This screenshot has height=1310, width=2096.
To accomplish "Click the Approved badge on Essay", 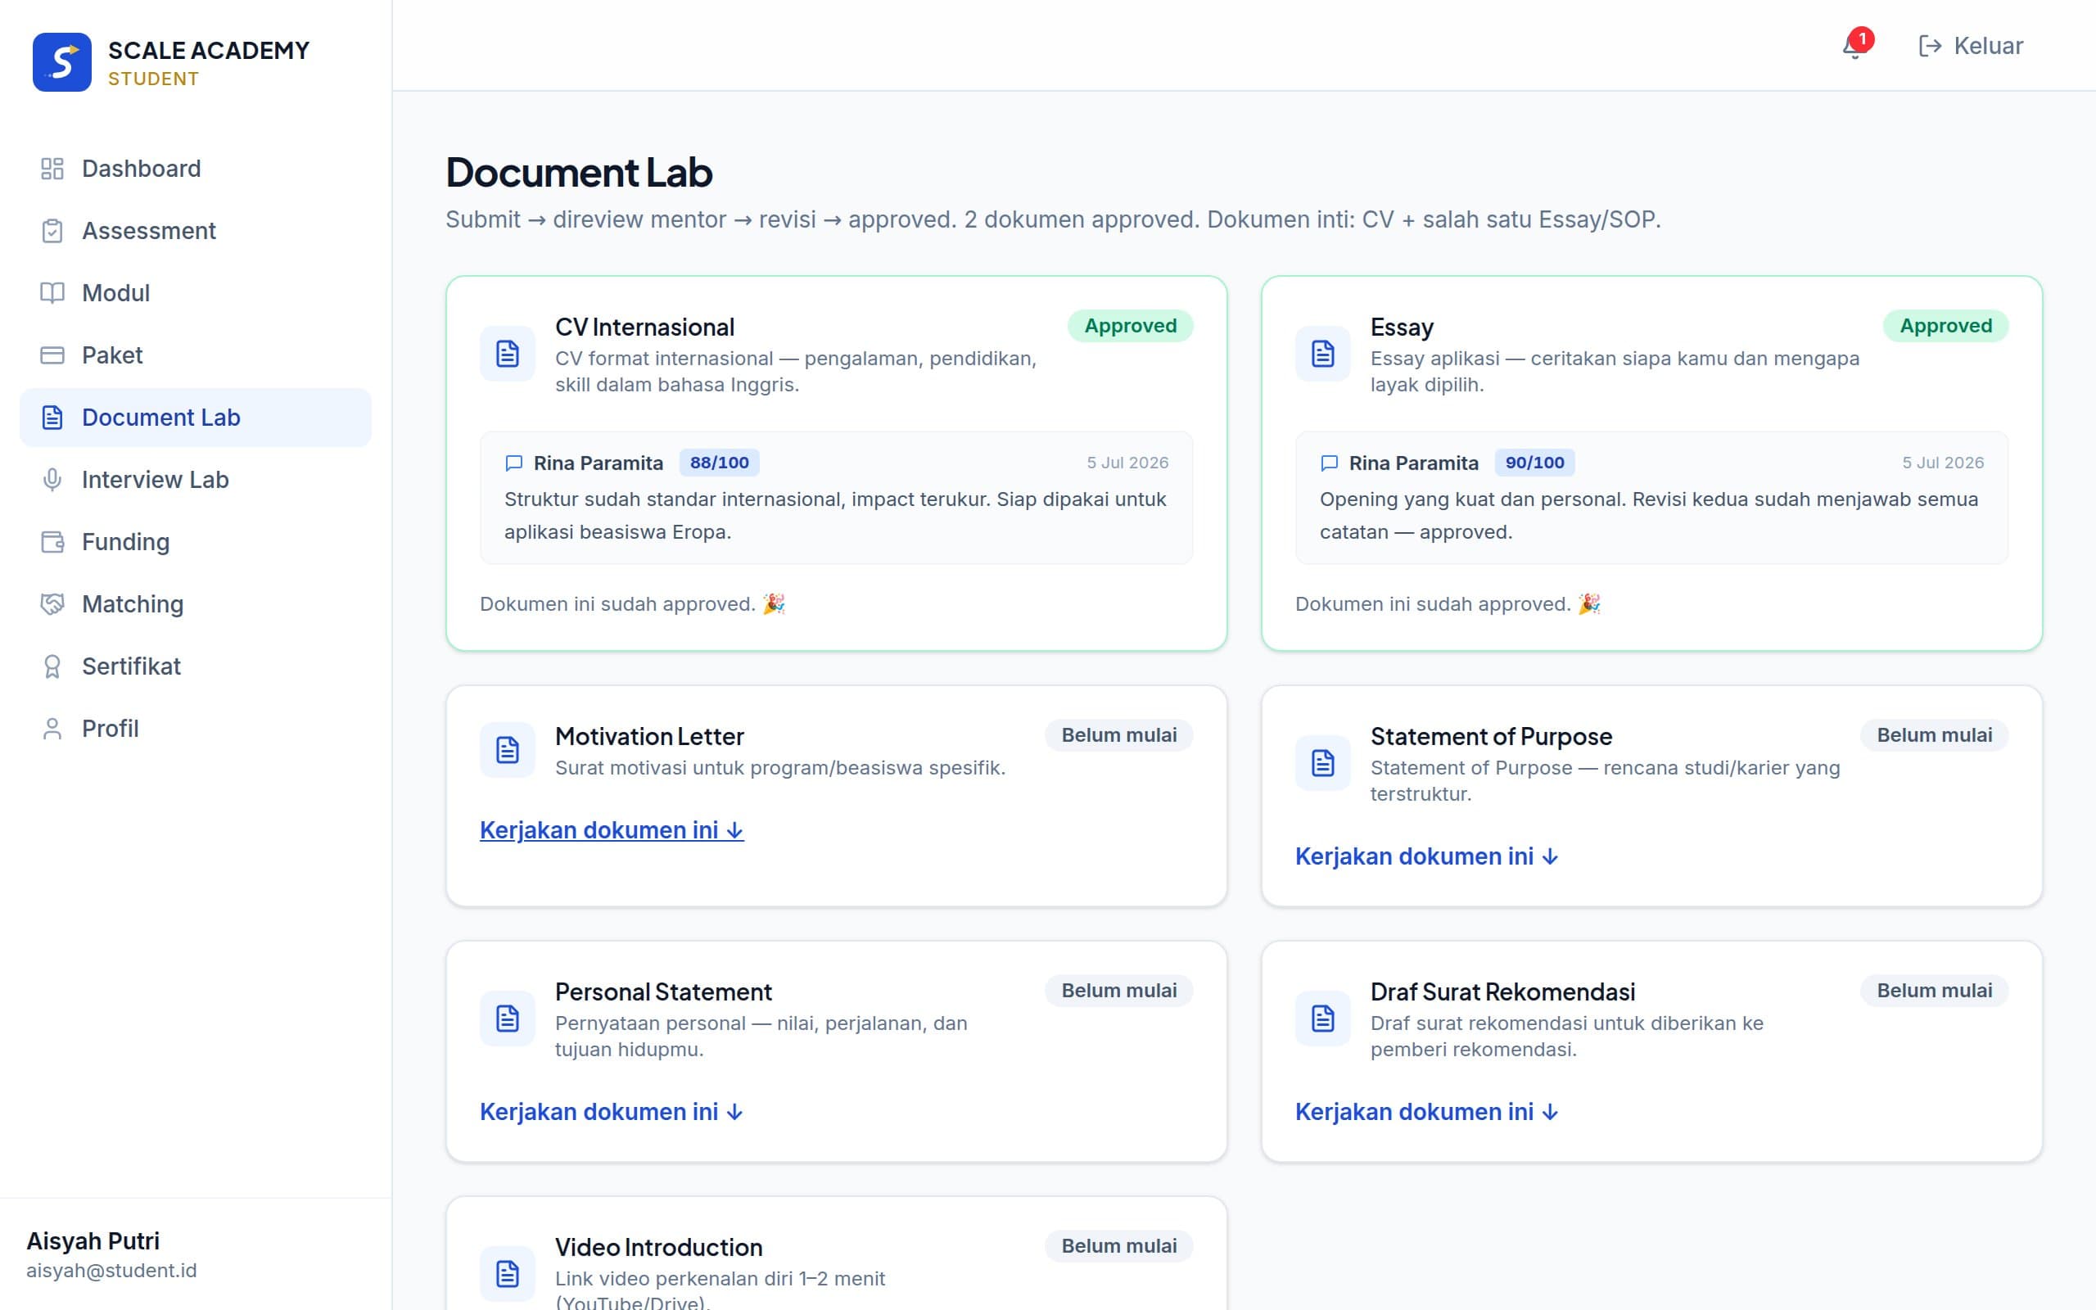I will [x=1945, y=326].
